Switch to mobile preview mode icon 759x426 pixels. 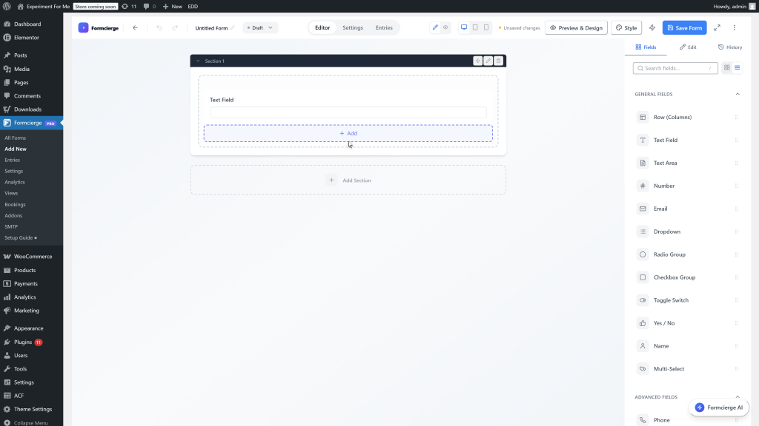486,27
